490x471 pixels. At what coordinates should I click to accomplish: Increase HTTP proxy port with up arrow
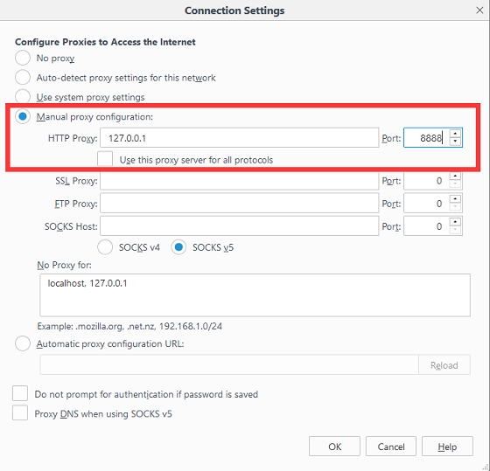pyautogui.click(x=455, y=134)
